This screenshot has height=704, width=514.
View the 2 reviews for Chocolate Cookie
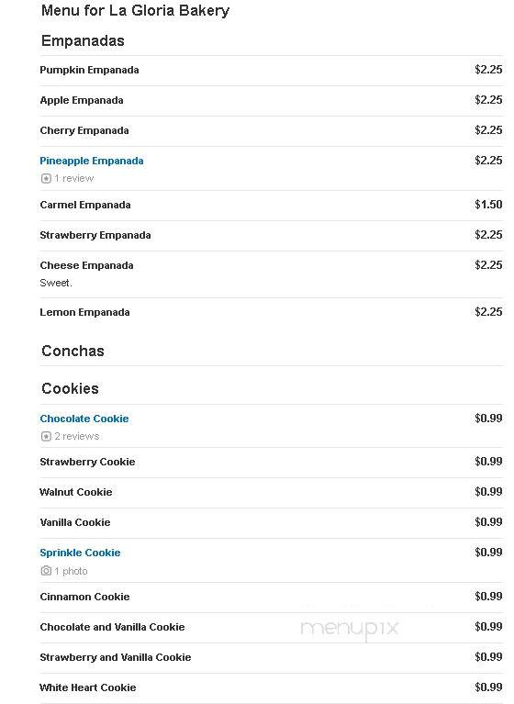tap(77, 436)
